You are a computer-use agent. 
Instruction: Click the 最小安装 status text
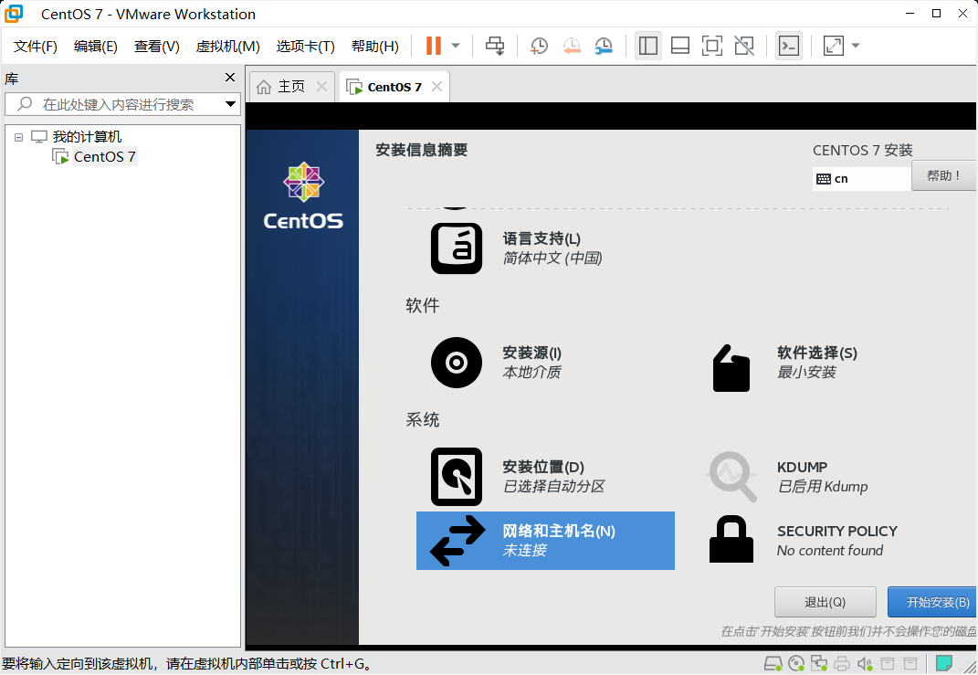tap(806, 373)
